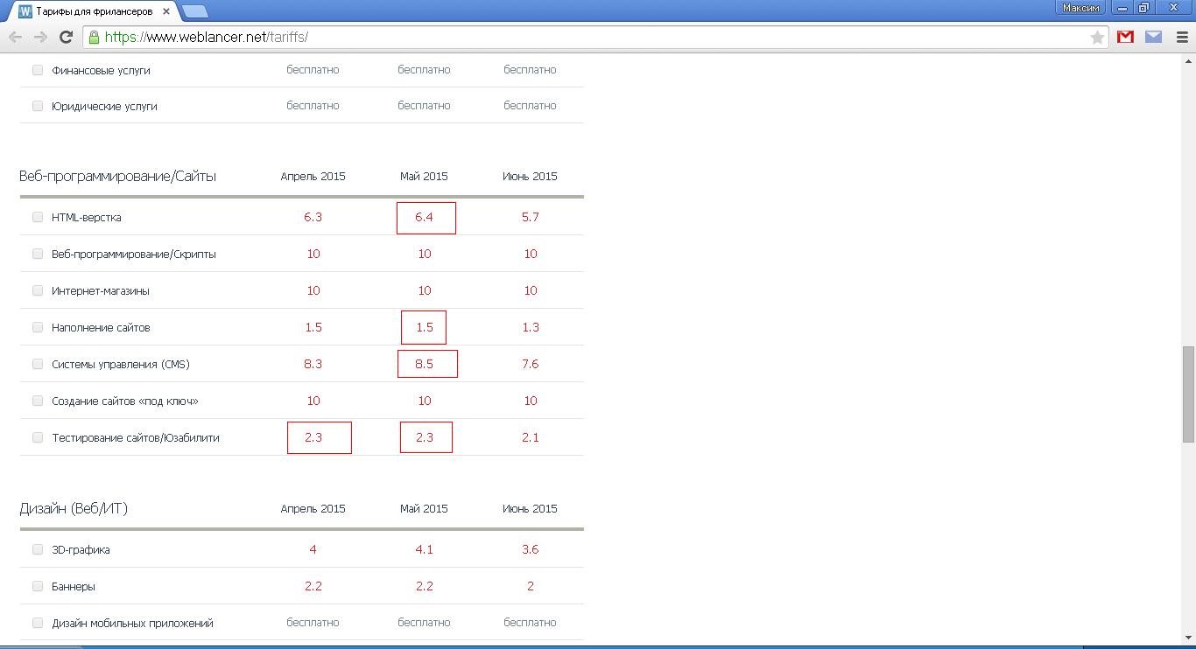1196x649 pixels.
Task: Open the Gmail extension icon
Action: tap(1126, 37)
